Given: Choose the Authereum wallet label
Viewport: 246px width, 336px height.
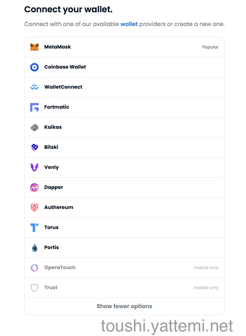Looking at the screenshot, I should tap(59, 207).
